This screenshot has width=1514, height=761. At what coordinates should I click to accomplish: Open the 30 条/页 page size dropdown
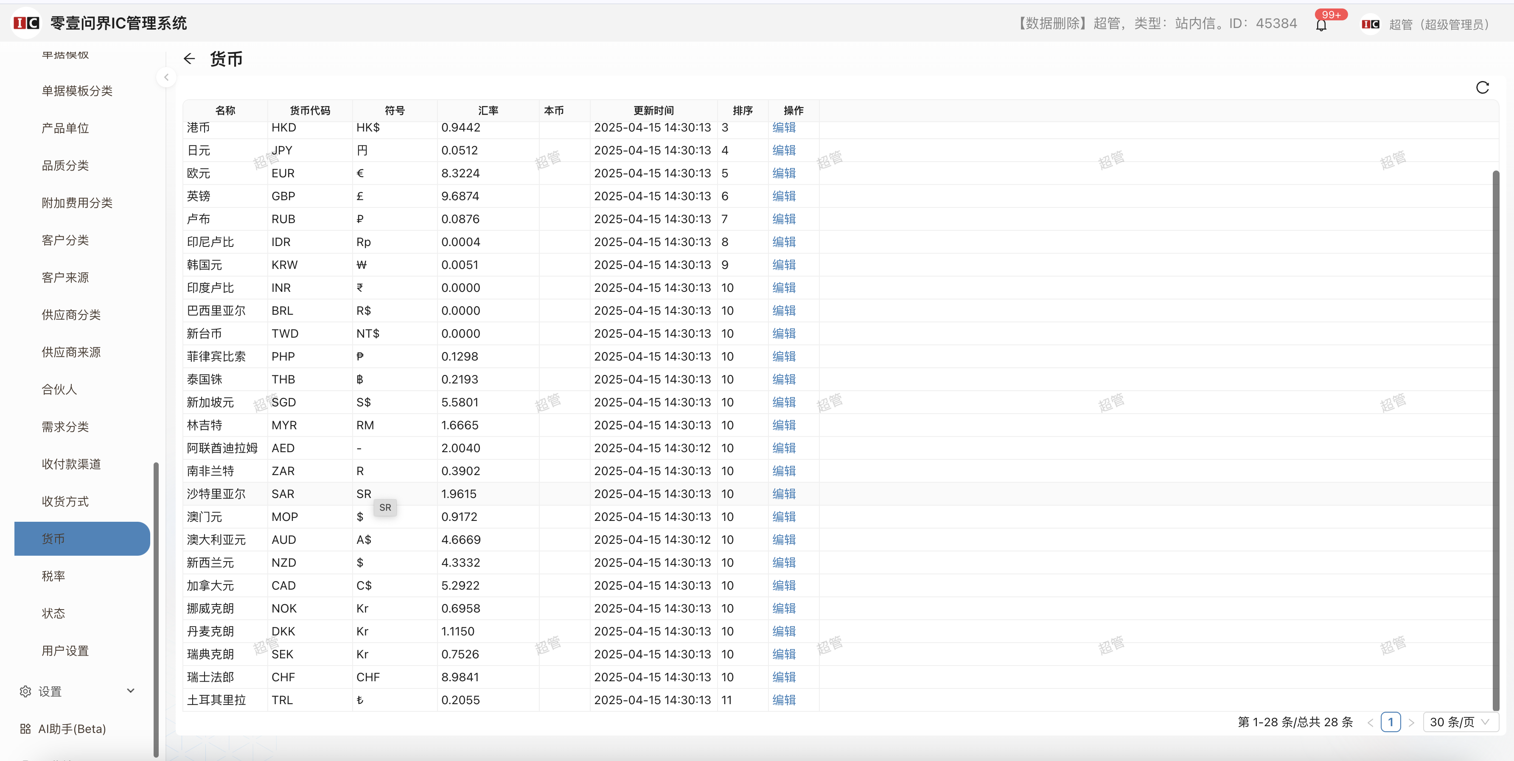pos(1460,722)
